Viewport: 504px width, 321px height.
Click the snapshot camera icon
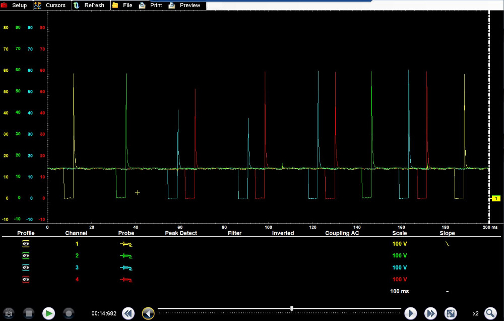tap(9, 313)
